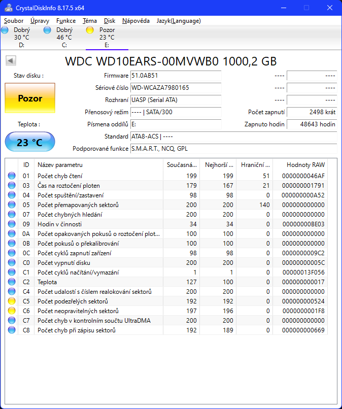The image size is (342, 409).
Task: Click the Stav disku label
Action: tap(29, 76)
